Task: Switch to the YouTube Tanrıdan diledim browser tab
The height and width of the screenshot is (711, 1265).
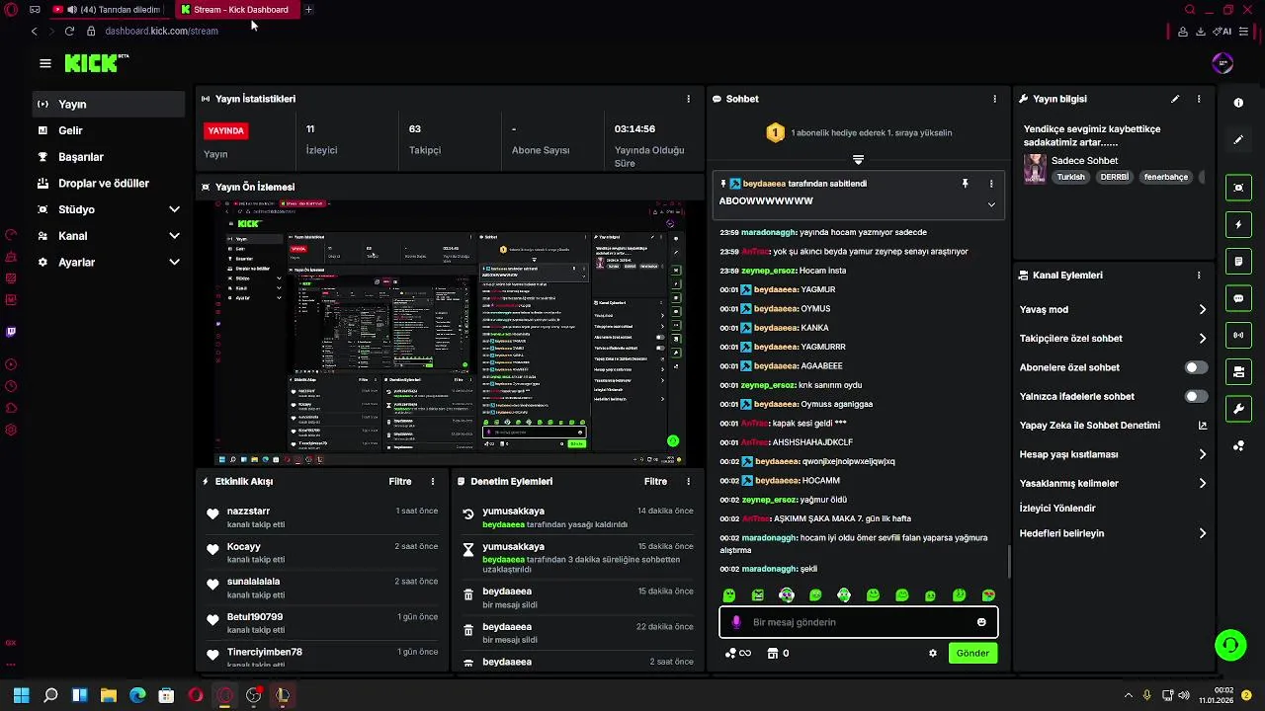Action: pyautogui.click(x=111, y=10)
